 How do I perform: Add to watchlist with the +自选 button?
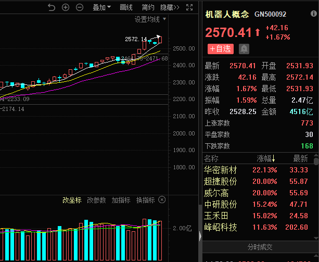pos(220,49)
